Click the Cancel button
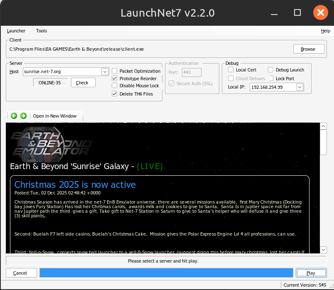The height and width of the screenshot is (290, 334). pyautogui.click(x=21, y=273)
